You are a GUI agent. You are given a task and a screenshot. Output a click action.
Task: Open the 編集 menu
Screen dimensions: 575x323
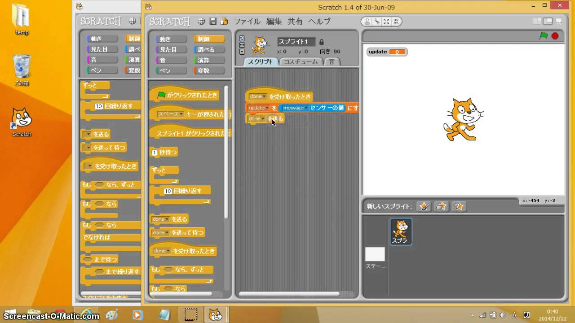pos(274,21)
